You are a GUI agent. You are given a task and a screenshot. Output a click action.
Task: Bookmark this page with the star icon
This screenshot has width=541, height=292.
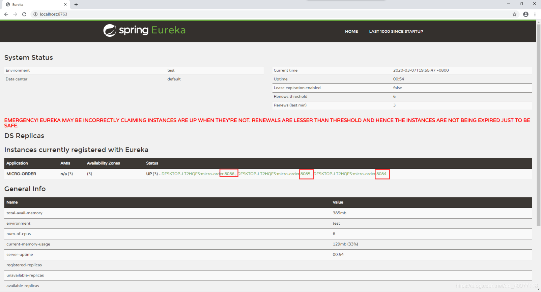(x=514, y=14)
